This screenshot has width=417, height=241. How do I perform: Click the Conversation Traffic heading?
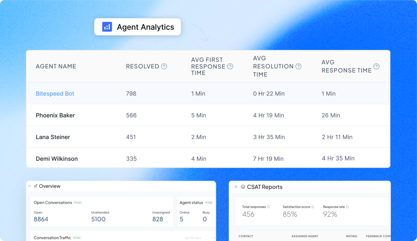click(x=52, y=238)
